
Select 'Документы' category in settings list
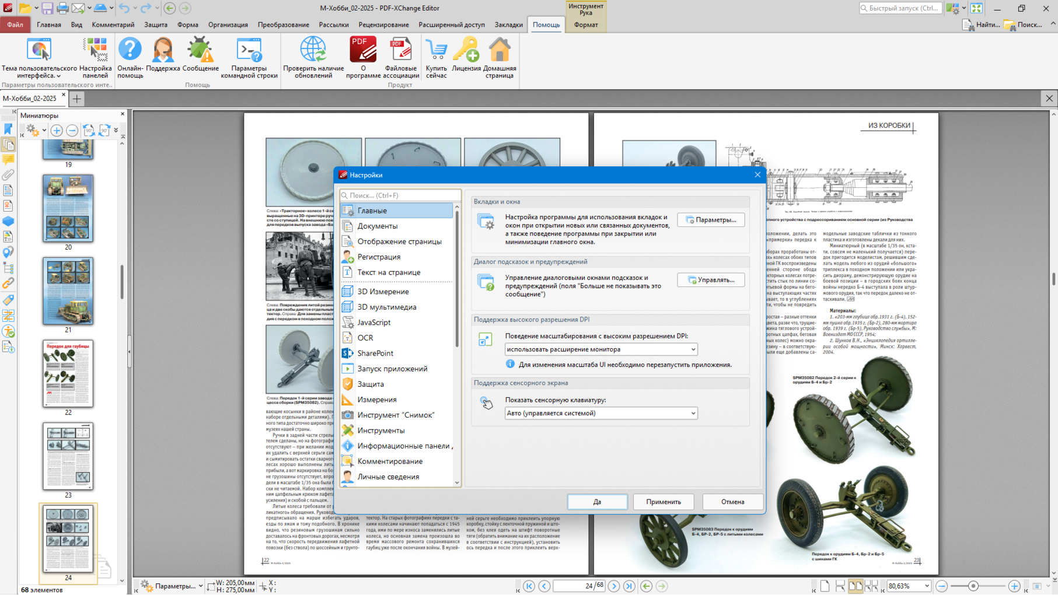[377, 226]
